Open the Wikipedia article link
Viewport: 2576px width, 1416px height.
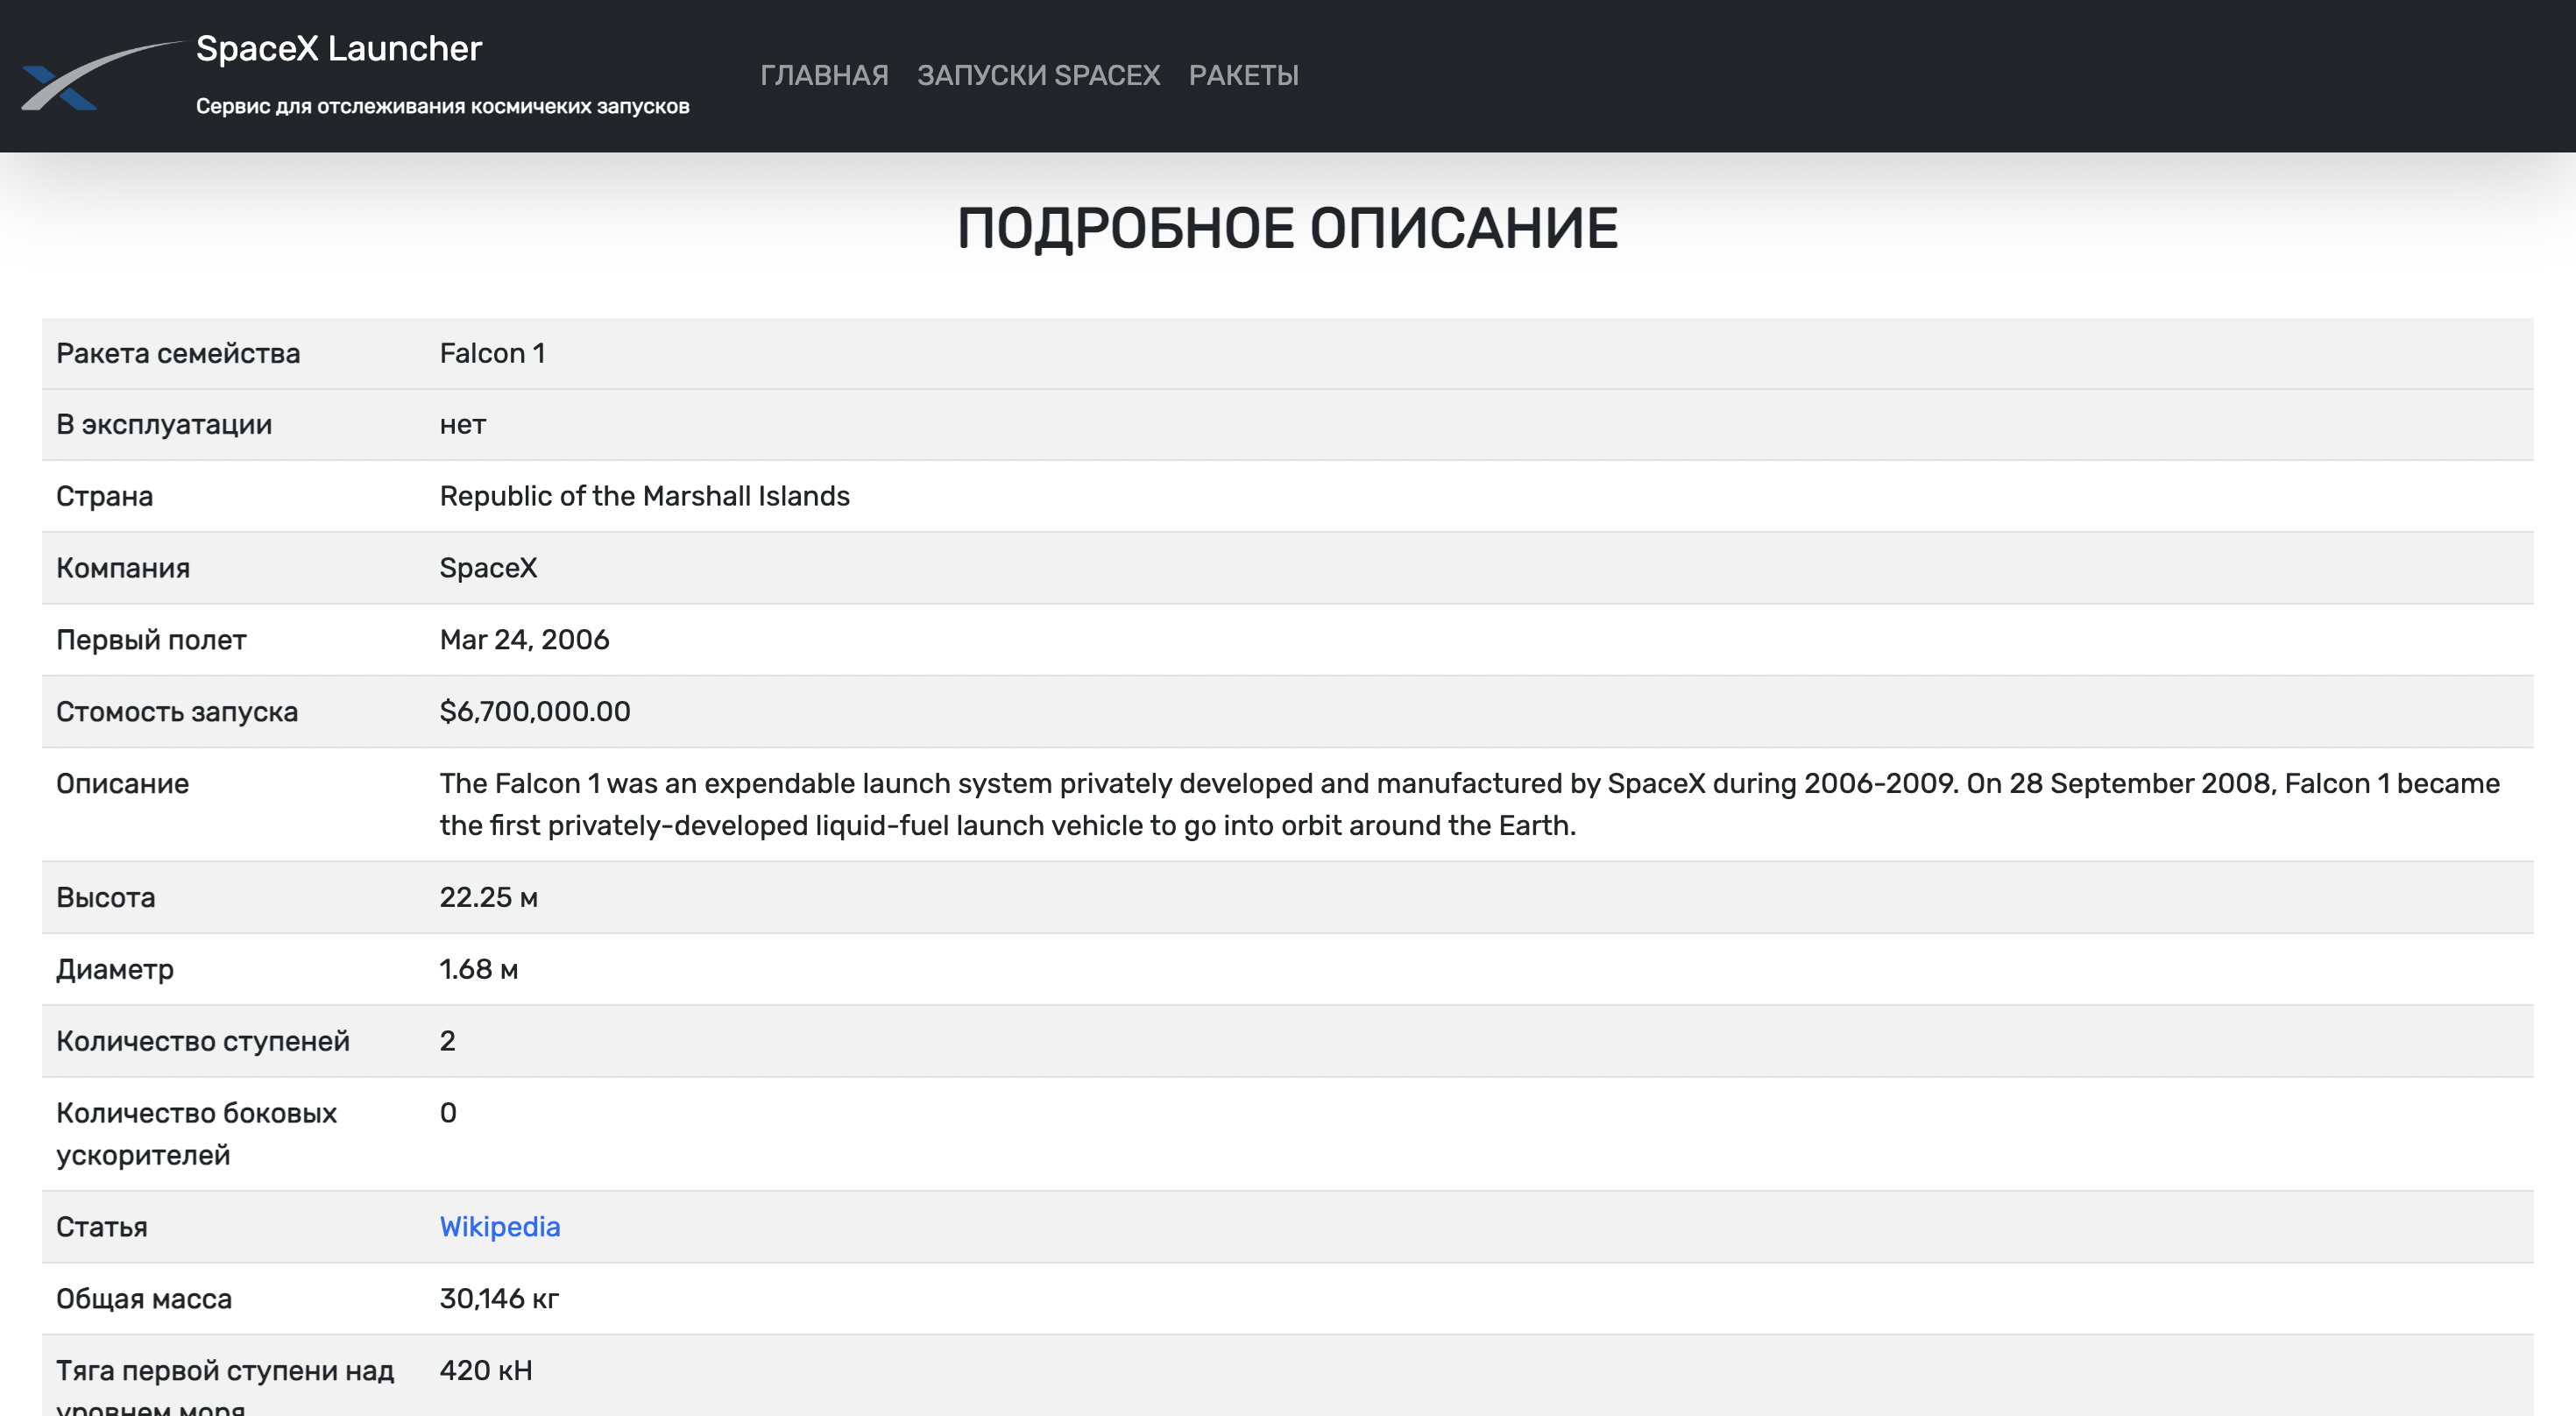tap(499, 1227)
